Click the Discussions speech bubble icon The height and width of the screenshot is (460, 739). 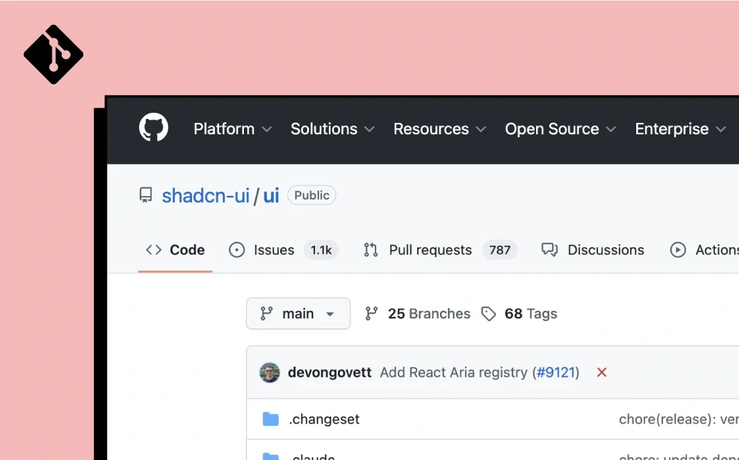point(550,250)
